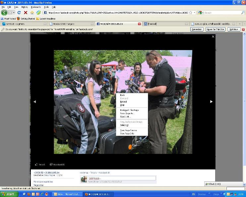Bookmark page using URL bar star
The image size is (246, 197).
(191, 13)
